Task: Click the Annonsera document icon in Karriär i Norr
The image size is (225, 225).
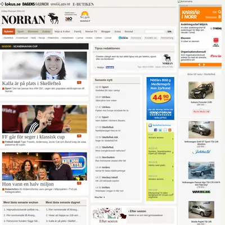Action: [x=219, y=17]
